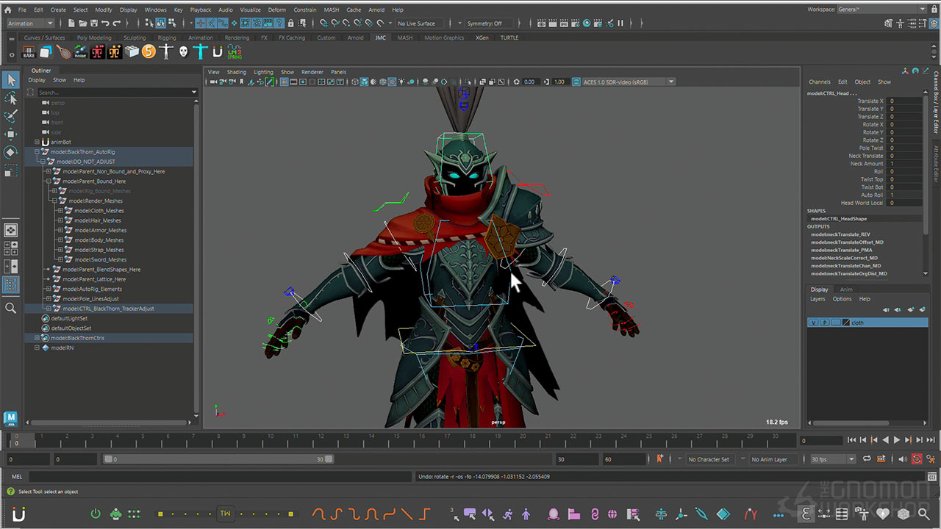
Task: Select the Move tool in the toolbox
Action: [11, 134]
